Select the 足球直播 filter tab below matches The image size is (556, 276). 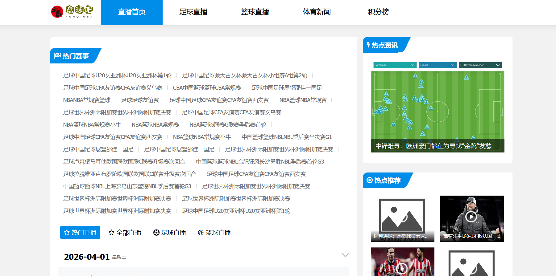[x=170, y=233]
